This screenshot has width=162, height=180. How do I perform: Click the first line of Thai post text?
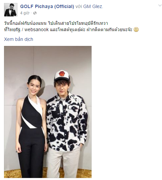tap(56, 23)
